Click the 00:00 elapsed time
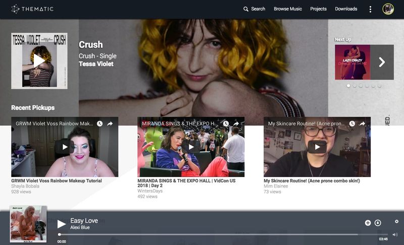Screen dimensions: 404x245 click(62, 241)
